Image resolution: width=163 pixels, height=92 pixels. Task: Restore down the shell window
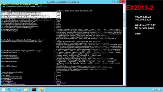(x=118, y=2)
